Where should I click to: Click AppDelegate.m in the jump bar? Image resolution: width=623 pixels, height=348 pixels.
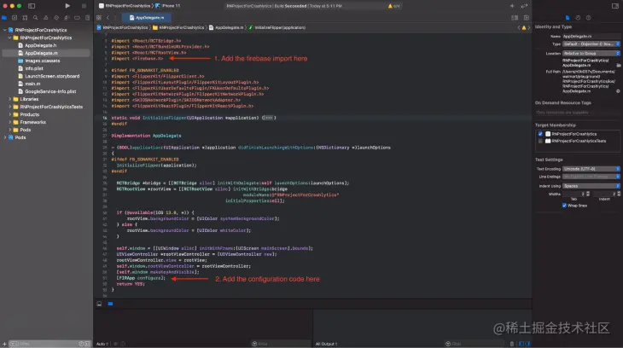click(226, 27)
